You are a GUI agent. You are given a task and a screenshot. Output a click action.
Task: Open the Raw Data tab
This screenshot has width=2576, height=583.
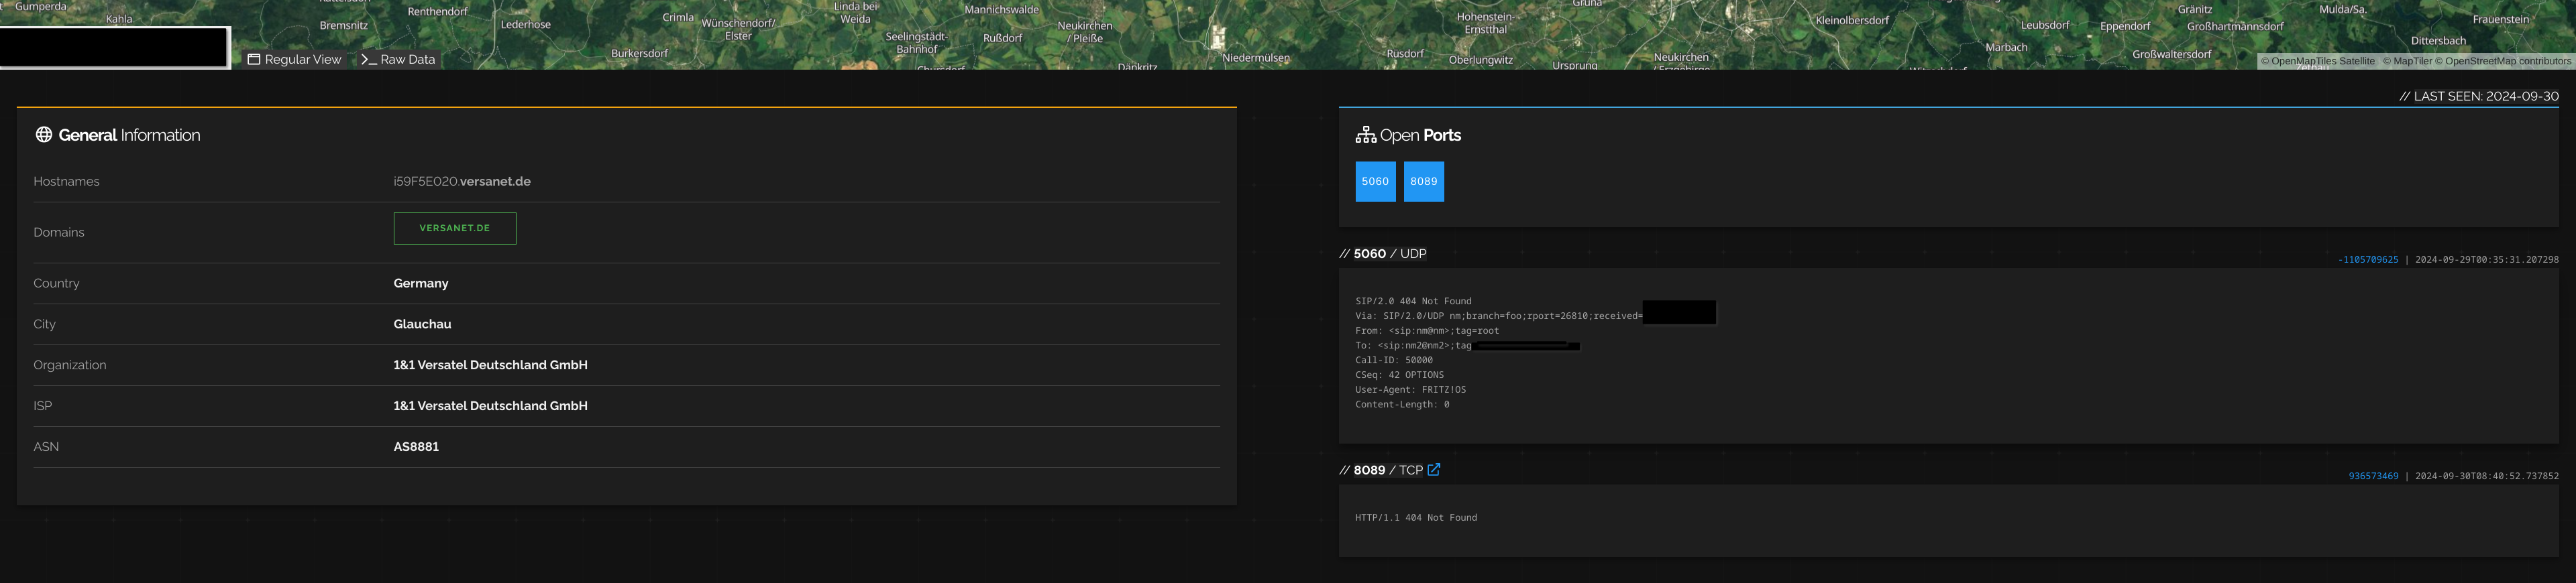[399, 60]
